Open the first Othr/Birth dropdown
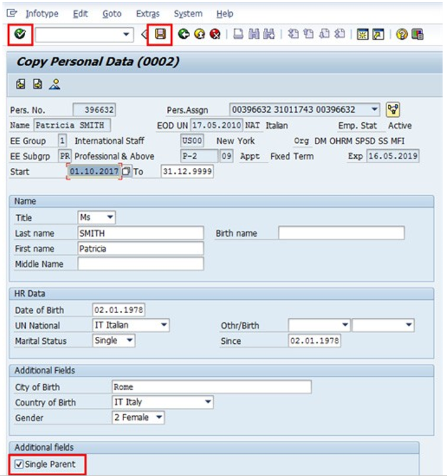 [345, 325]
